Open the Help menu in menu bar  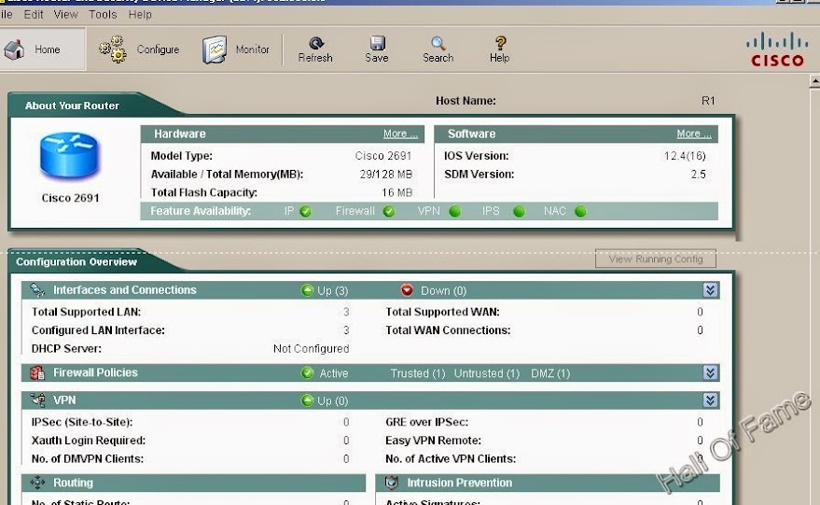[x=140, y=14]
